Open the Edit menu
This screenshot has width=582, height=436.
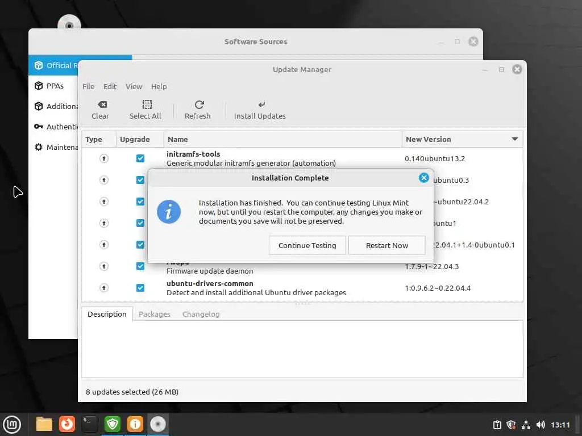110,86
